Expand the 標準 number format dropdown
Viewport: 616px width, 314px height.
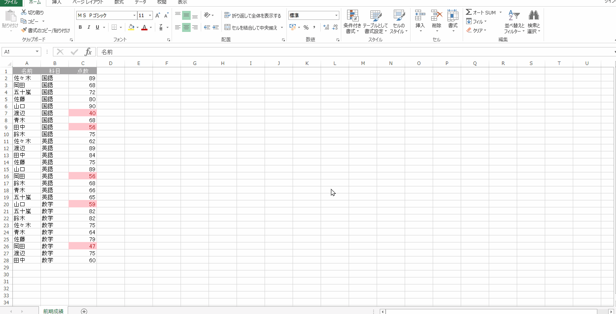[x=336, y=16]
